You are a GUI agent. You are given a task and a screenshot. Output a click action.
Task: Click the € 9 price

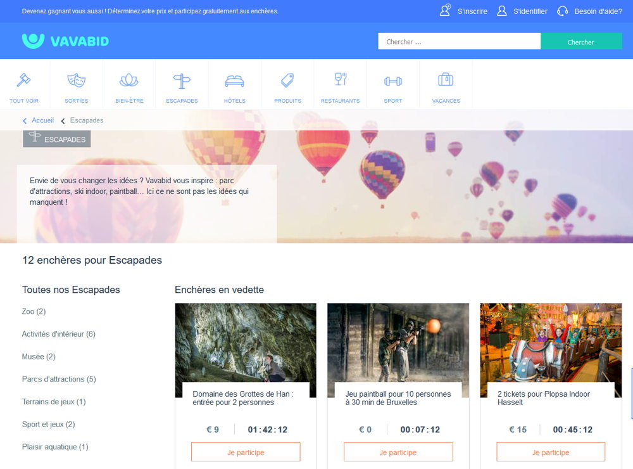pos(213,430)
